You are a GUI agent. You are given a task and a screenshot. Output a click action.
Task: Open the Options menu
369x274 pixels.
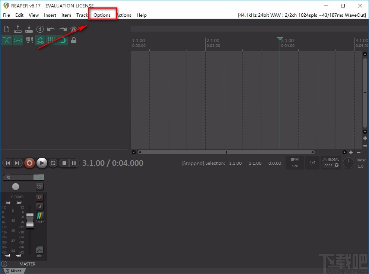102,15
